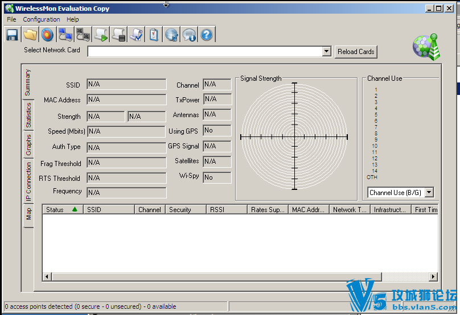The width and height of the screenshot is (460, 315).
Task: Expand the Select Network Card dropdown arrow
Action: (x=326, y=51)
